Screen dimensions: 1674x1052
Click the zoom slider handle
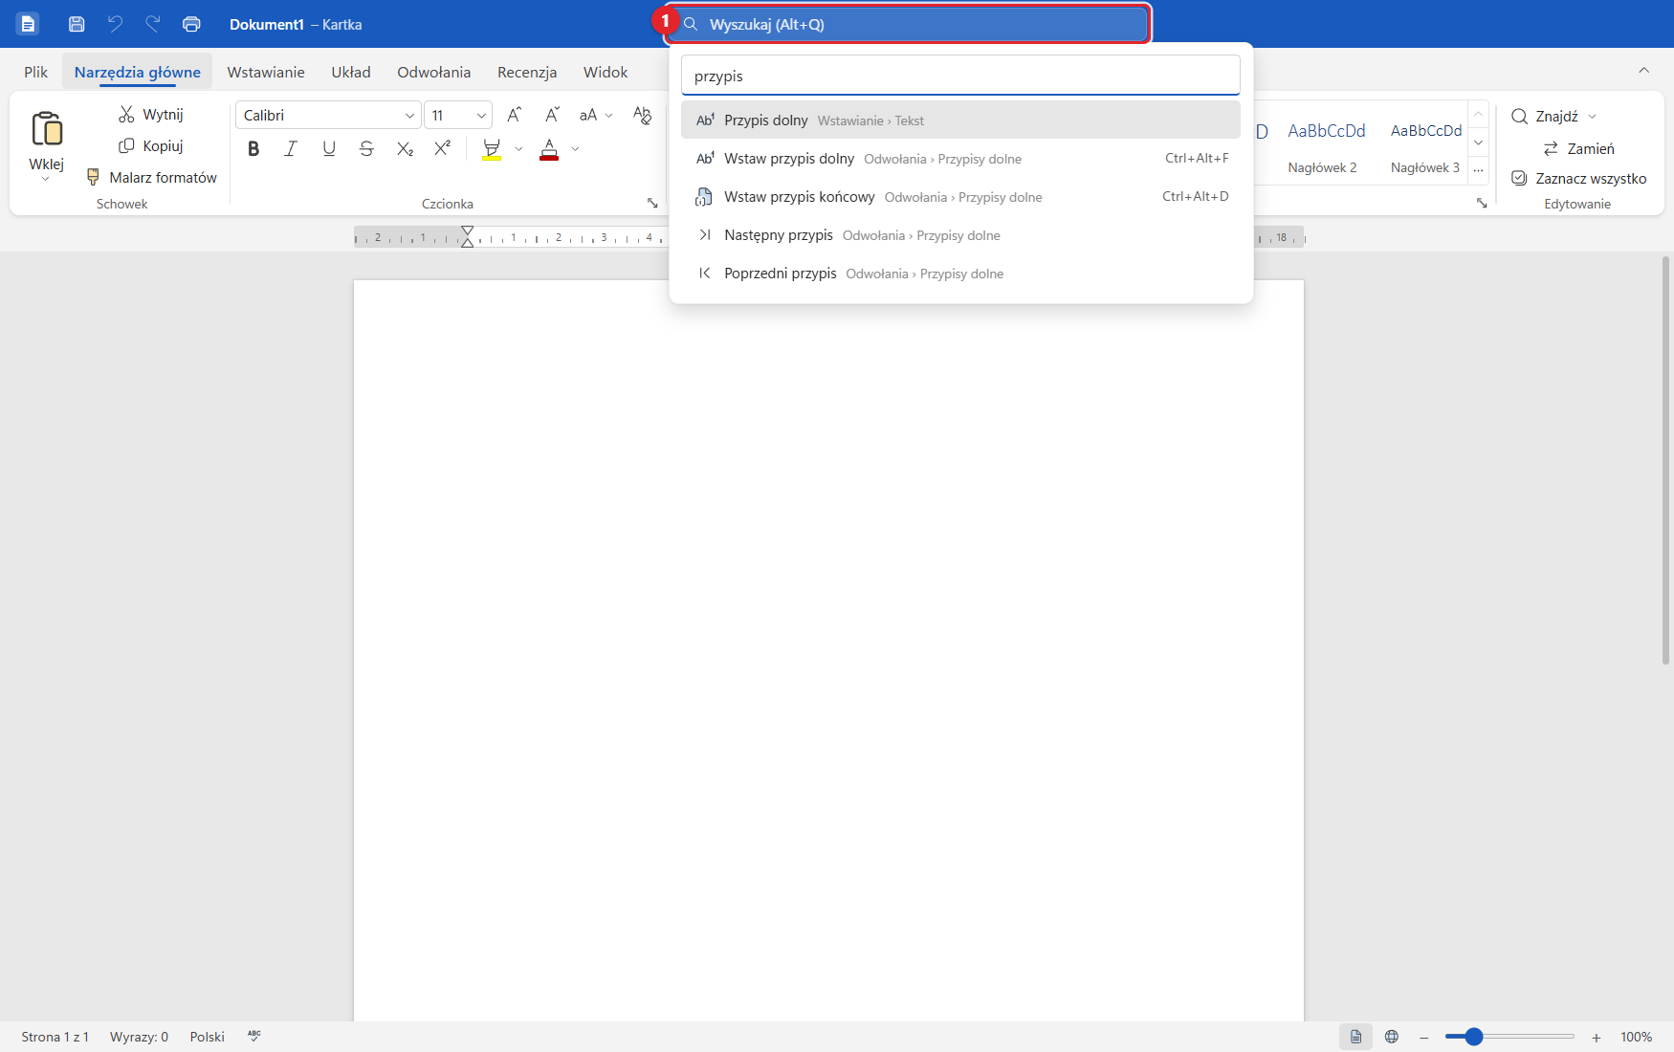click(x=1474, y=1037)
